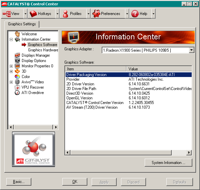The height and width of the screenshot is (190, 200).
Task: Click the Apply button
Action: [104, 182]
